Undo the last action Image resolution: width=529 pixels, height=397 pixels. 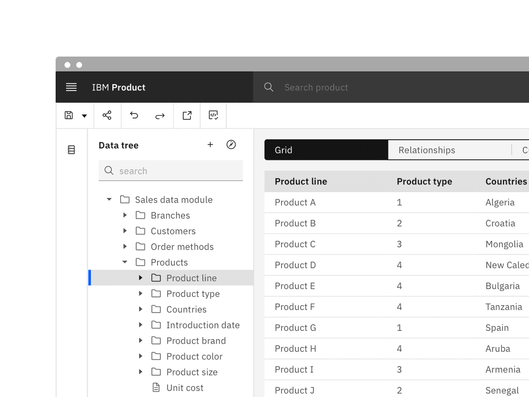click(x=134, y=115)
